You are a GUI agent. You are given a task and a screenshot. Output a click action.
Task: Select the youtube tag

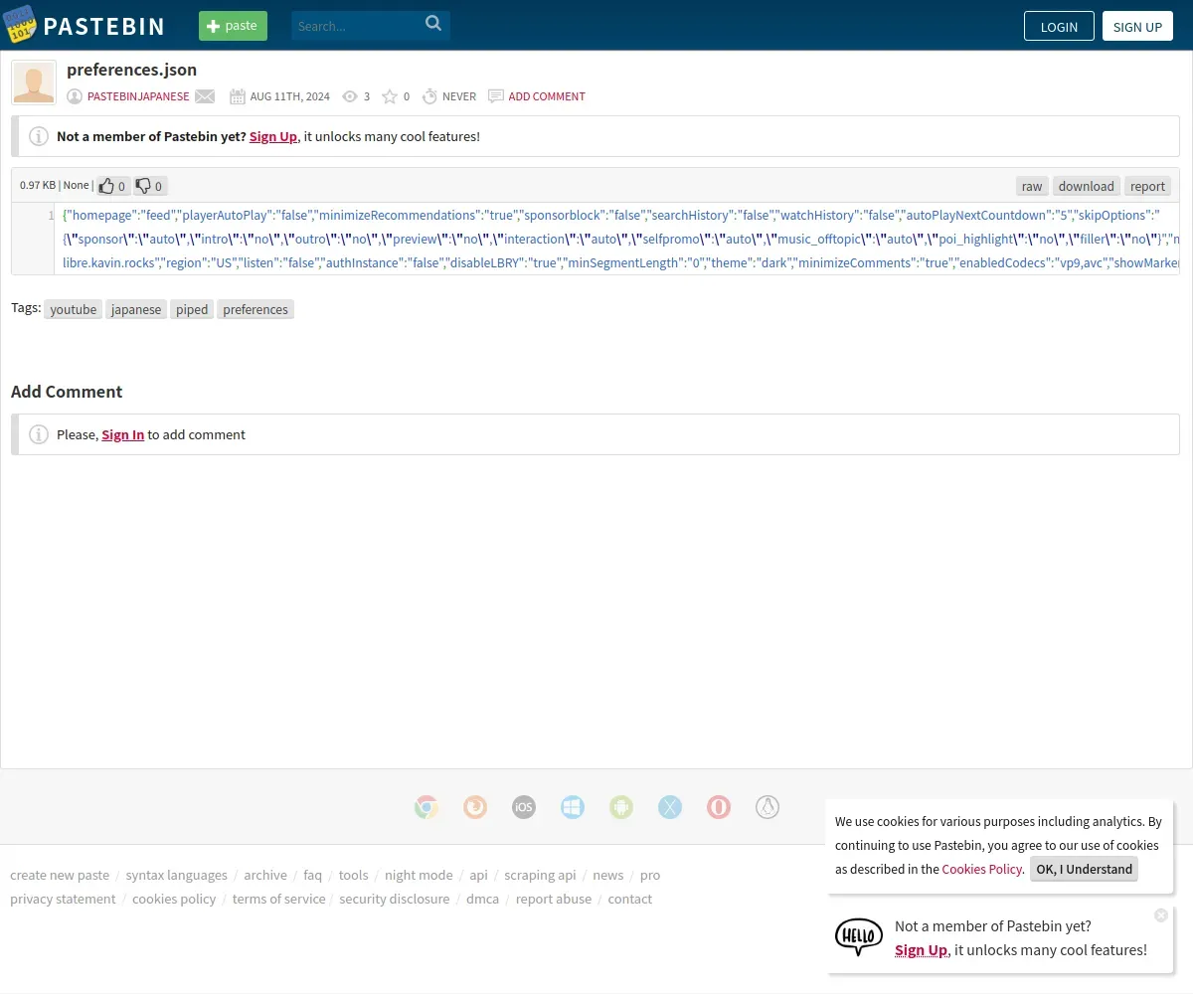pos(74,309)
